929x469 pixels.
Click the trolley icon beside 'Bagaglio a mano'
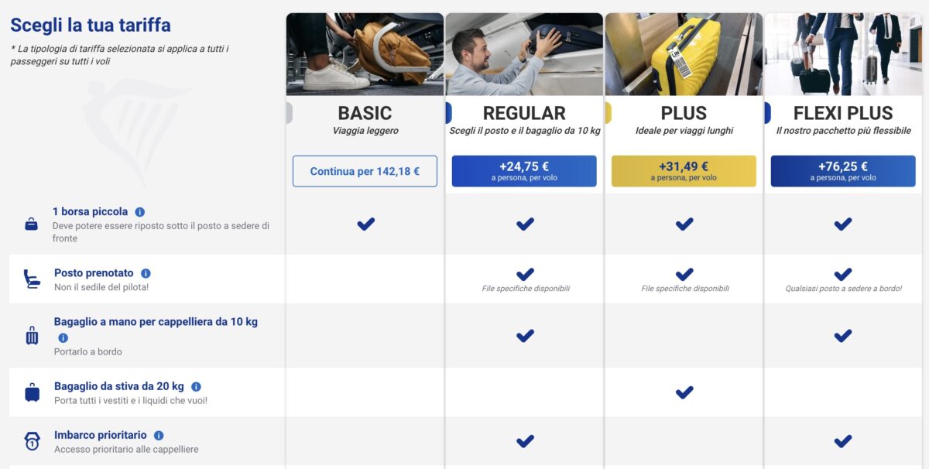pos(31,337)
